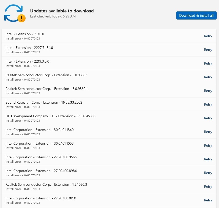Retry HP Development Company extension update
219x208 pixels.
point(208,118)
